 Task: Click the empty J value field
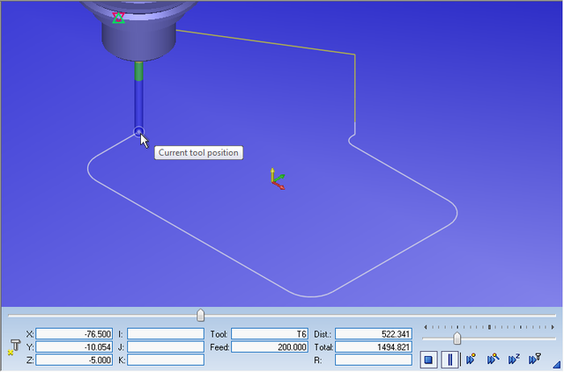[166, 346]
